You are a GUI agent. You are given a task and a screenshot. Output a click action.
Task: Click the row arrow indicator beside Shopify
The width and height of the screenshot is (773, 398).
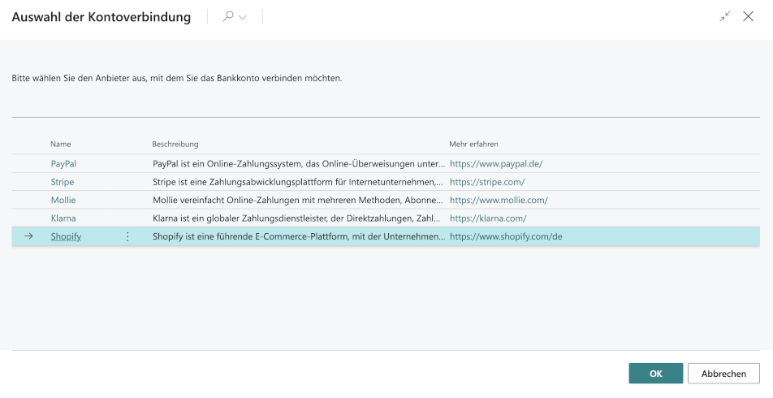point(30,236)
